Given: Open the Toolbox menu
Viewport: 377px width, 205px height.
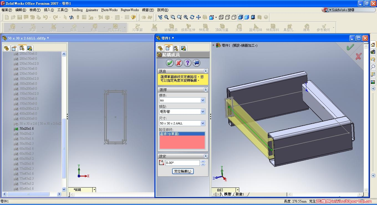Looking at the screenshot, I should coord(77,10).
